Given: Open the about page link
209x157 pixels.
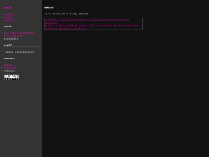Looking at the screenshot, I should click(x=8, y=65).
